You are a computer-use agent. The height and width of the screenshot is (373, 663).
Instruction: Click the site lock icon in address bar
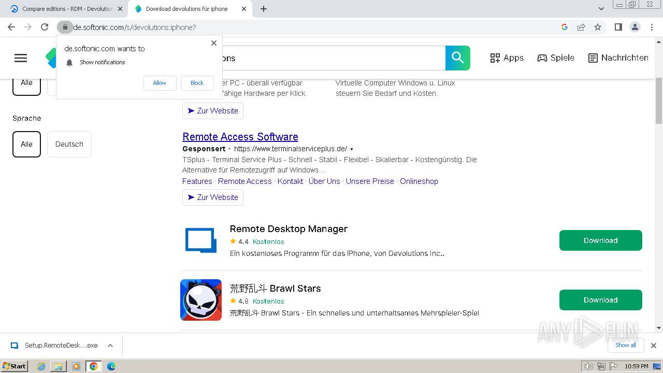point(65,27)
